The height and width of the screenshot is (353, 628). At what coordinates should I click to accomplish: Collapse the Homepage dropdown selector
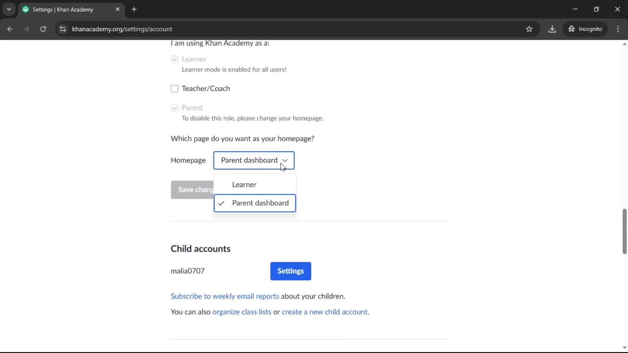coord(254,160)
